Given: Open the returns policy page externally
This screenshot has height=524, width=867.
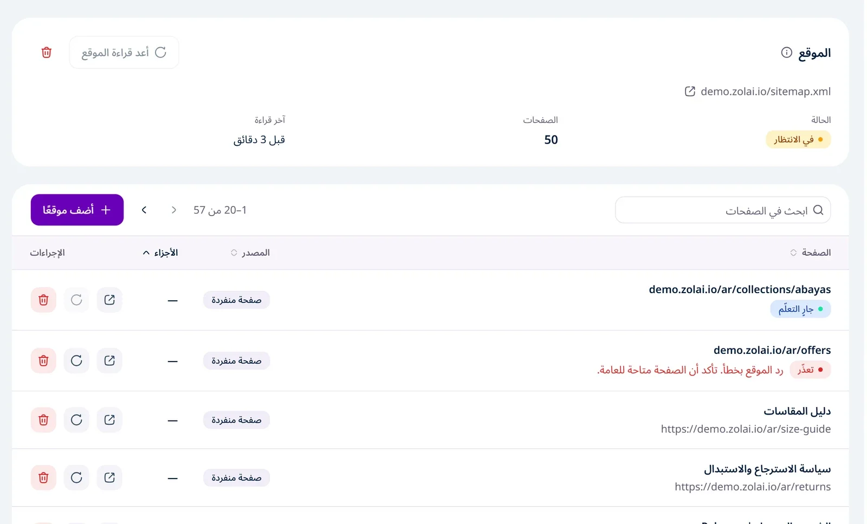Looking at the screenshot, I should pyautogui.click(x=109, y=477).
